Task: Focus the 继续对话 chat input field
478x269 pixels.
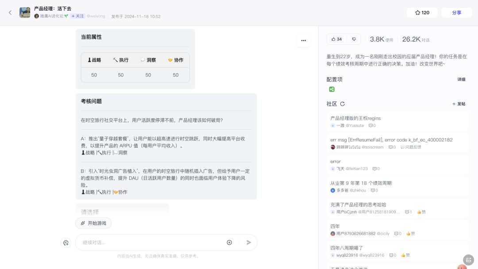Action: [150, 242]
